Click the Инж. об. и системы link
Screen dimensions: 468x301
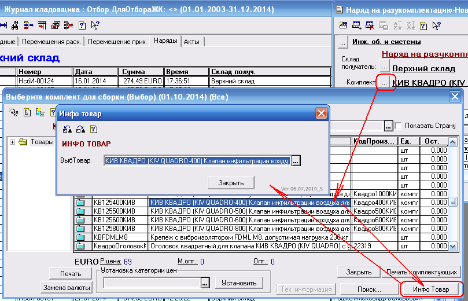tap(386, 42)
